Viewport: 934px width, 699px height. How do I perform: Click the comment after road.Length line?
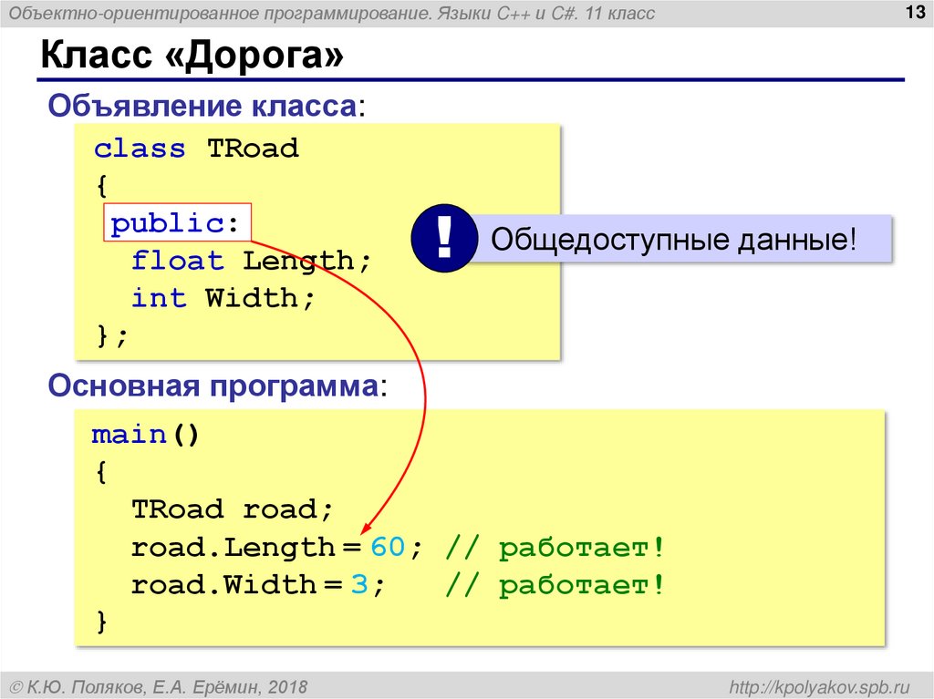[x=555, y=547]
